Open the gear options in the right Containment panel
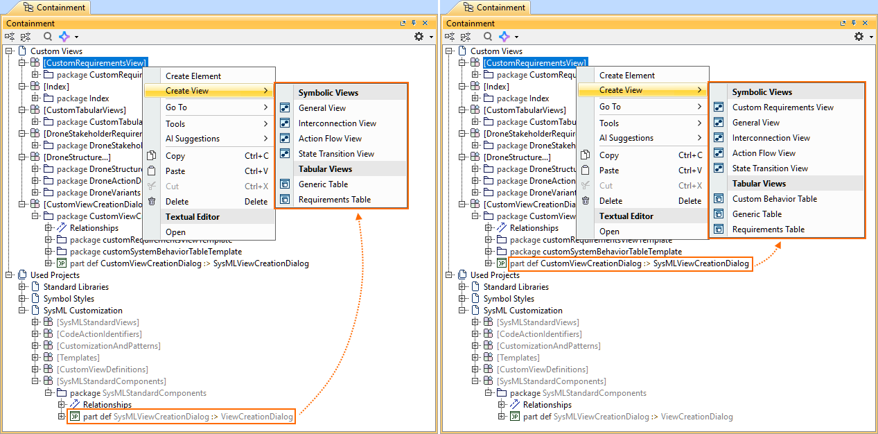Image resolution: width=878 pixels, height=434 pixels. (859, 37)
